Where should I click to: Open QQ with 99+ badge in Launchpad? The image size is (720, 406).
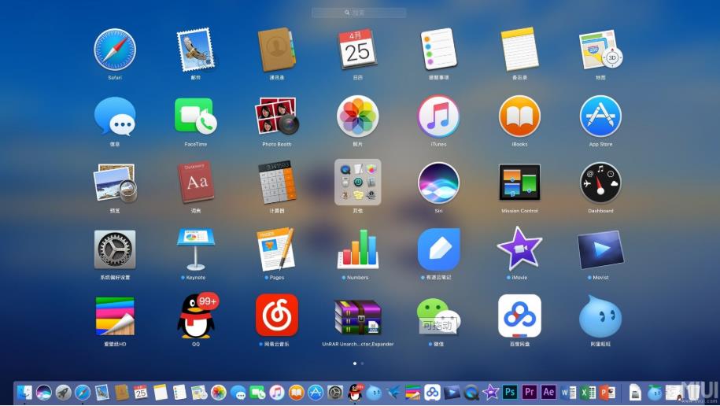pos(196,316)
